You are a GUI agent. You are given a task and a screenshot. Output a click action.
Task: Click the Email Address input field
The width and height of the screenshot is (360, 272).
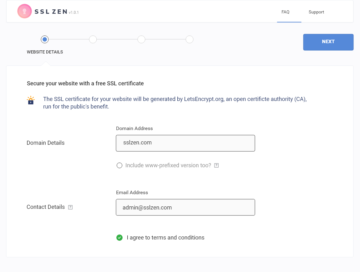point(185,207)
